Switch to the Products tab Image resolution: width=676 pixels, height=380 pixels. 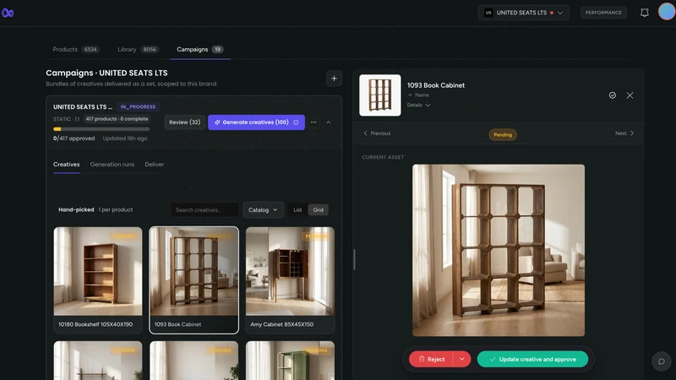click(x=76, y=50)
